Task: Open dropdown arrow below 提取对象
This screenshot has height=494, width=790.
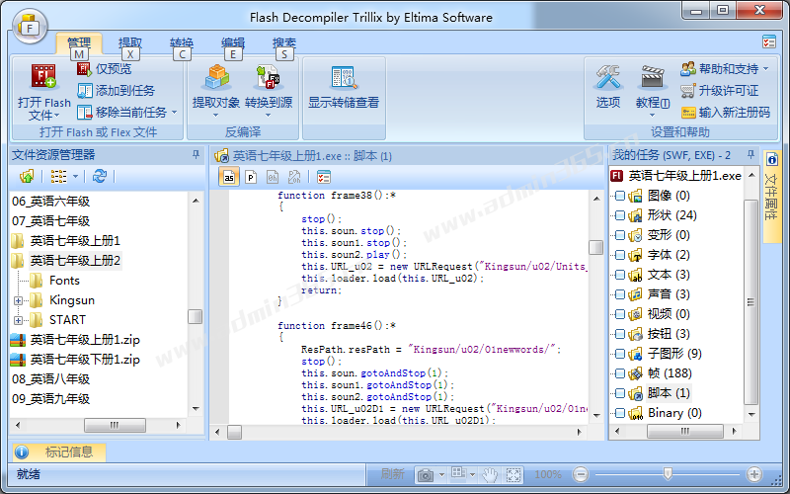Action: pyautogui.click(x=216, y=116)
